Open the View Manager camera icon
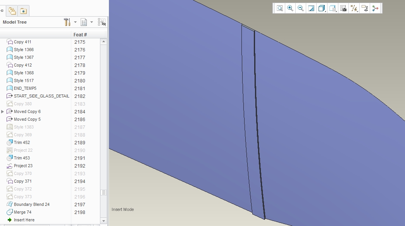 tap(343, 8)
